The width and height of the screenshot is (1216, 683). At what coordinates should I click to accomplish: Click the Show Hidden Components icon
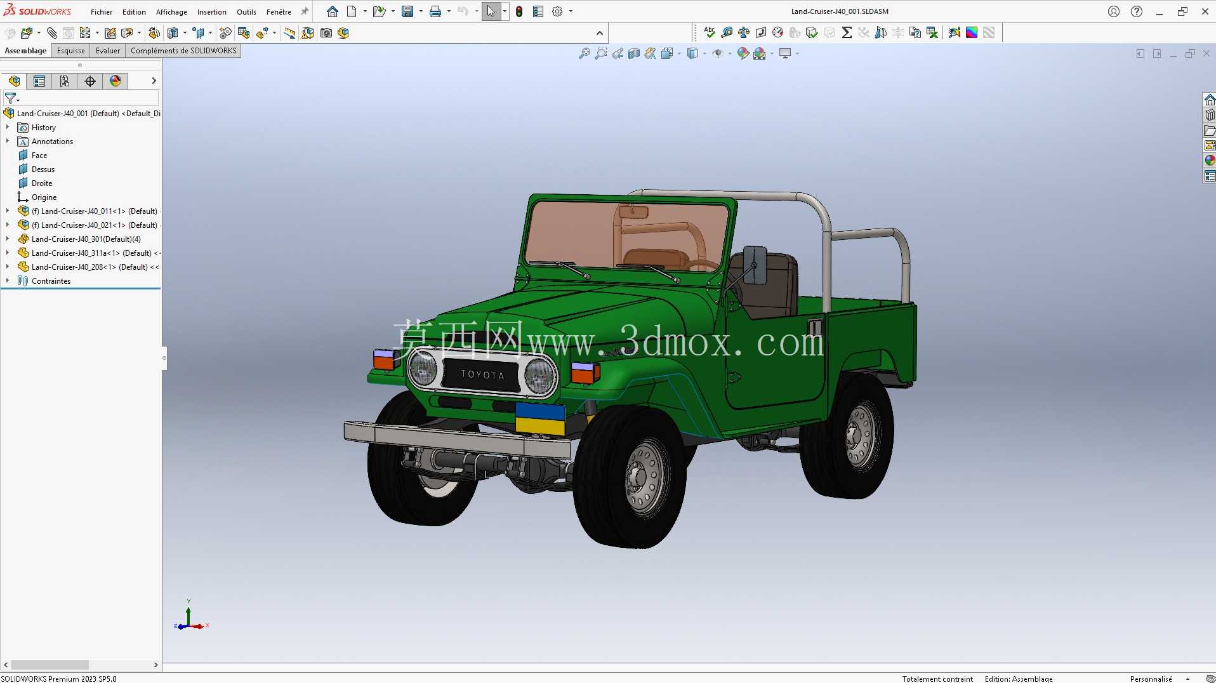154,33
